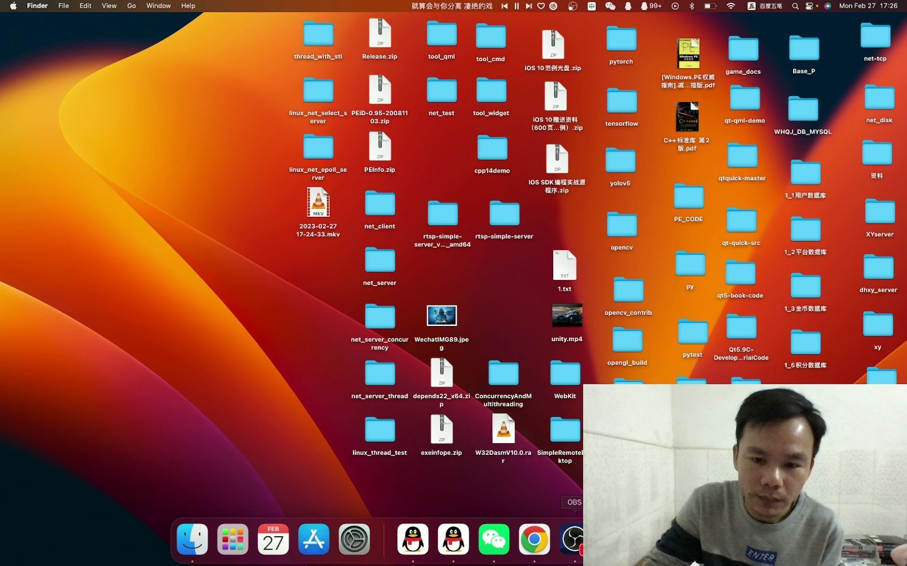
Task: Select the unity.mp4 video file
Action: (x=567, y=315)
